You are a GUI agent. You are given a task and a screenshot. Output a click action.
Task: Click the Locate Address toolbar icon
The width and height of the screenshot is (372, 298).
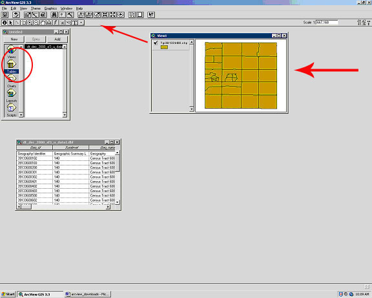pyautogui.click(x=62, y=15)
